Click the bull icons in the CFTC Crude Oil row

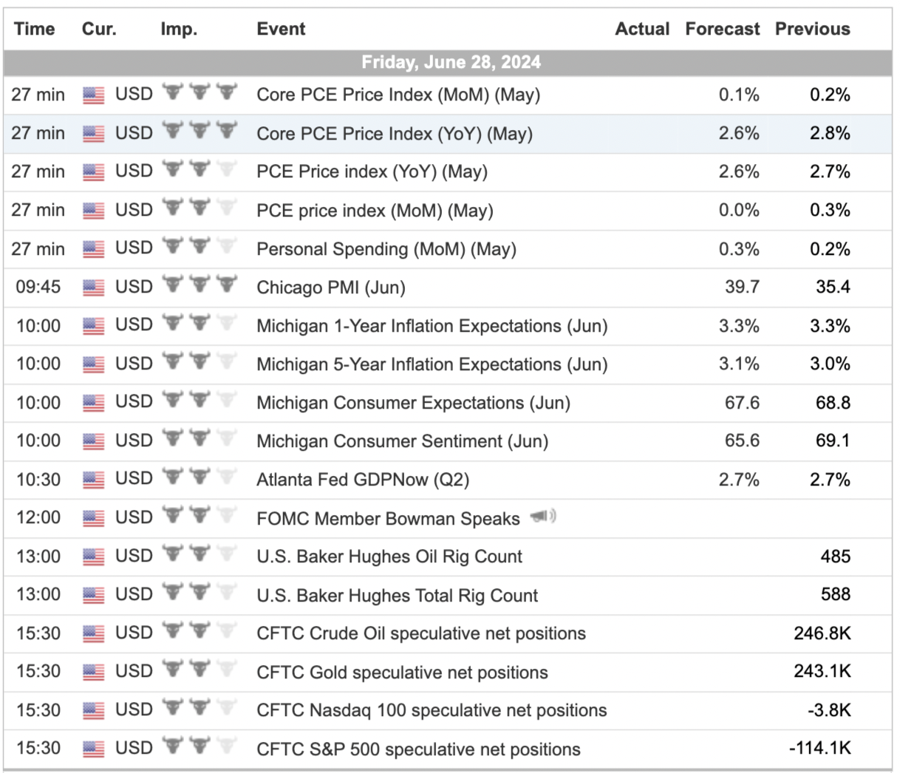click(200, 630)
